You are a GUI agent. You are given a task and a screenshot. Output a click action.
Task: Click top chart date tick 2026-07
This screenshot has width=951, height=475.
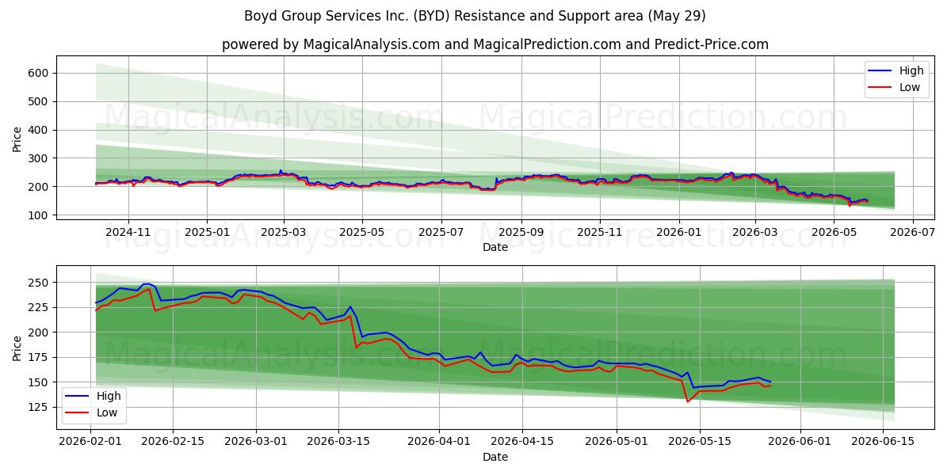[913, 233]
